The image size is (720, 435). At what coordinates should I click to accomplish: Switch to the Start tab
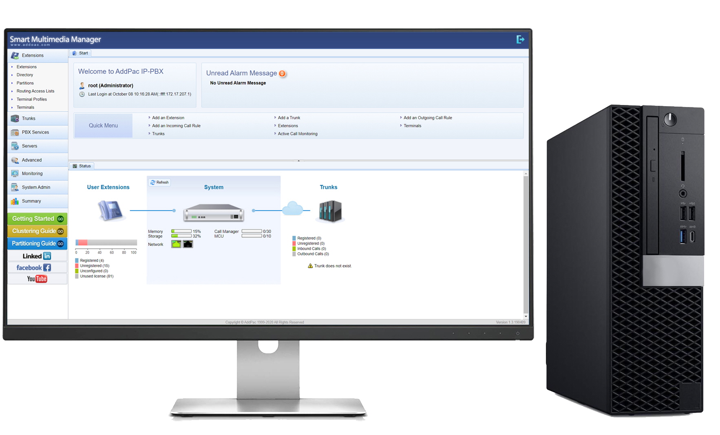coord(81,53)
